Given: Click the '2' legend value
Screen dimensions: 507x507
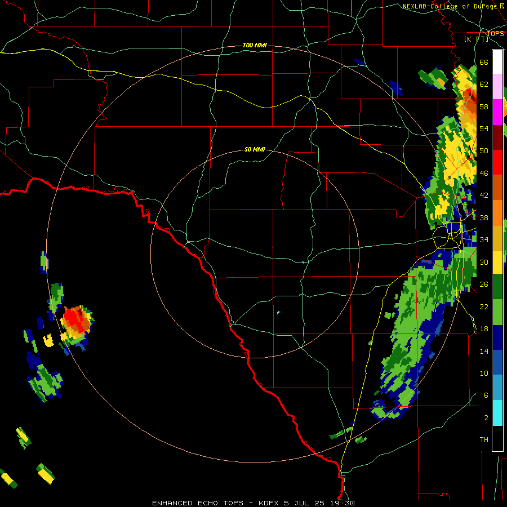Looking at the screenshot, I should pos(486,418).
